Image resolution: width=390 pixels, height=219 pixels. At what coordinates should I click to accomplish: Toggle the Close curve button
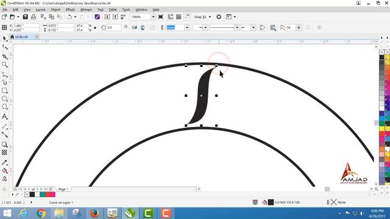coord(263,27)
